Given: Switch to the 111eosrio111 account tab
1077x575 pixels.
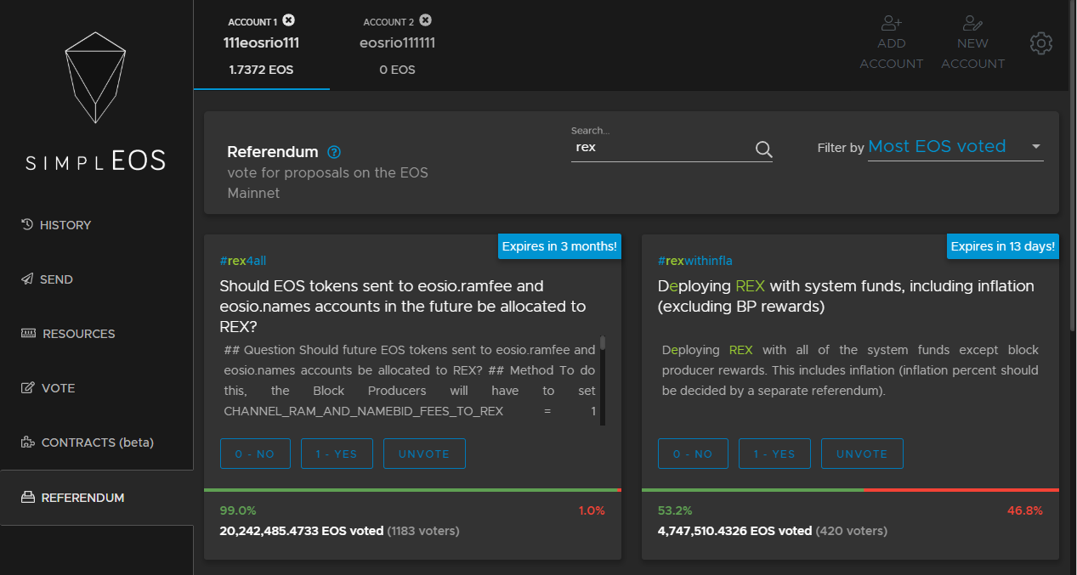Looking at the screenshot, I should point(262,45).
